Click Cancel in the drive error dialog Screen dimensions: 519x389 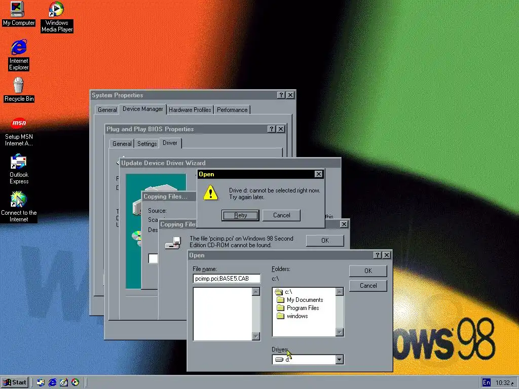[281, 215]
